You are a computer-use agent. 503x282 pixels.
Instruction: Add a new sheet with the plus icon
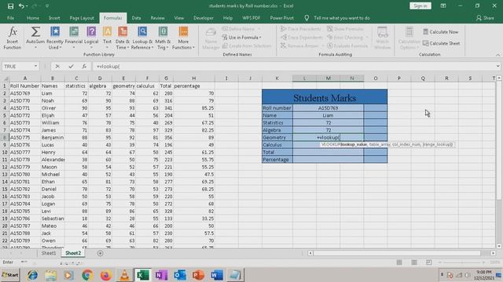tap(100, 253)
